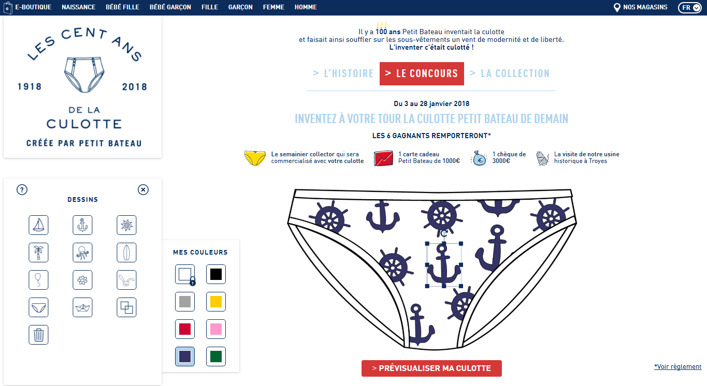Image resolution: width=707 pixels, height=386 pixels.
Task: Select the octopus drawing icon
Action: click(82, 253)
